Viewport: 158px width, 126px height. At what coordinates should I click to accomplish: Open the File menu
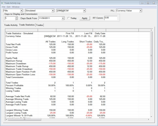click(4, 7)
